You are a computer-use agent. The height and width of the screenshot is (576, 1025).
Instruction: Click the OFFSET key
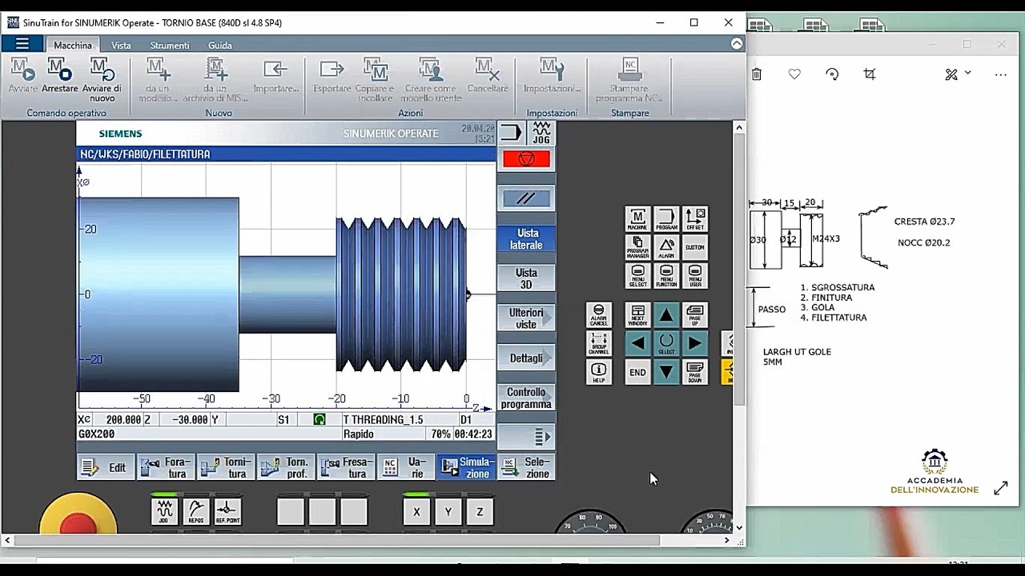(x=694, y=218)
